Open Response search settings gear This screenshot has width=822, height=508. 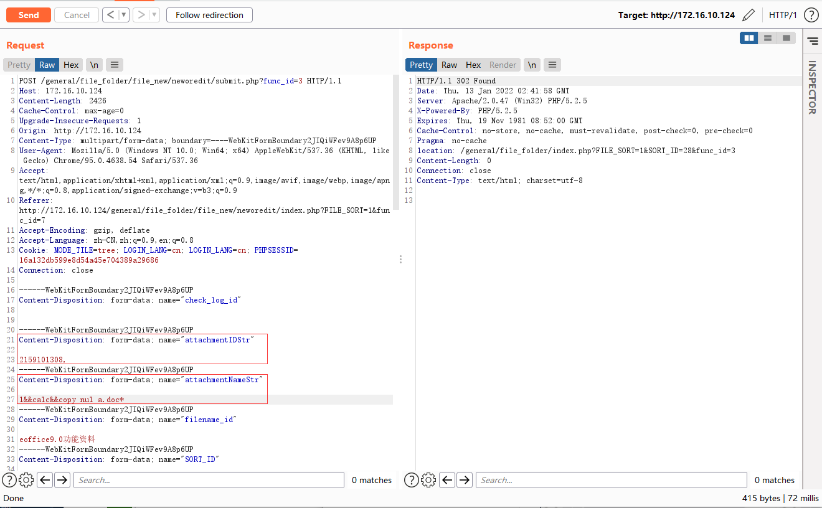tap(428, 480)
